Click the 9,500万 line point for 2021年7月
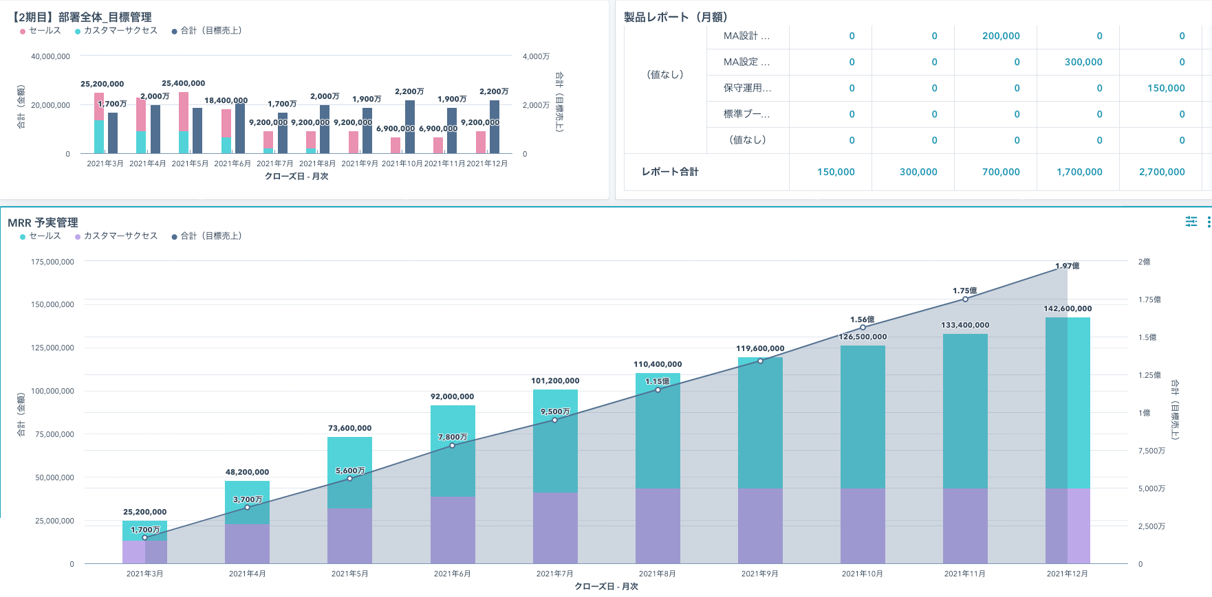This screenshot has height=597, width=1212. point(555,420)
